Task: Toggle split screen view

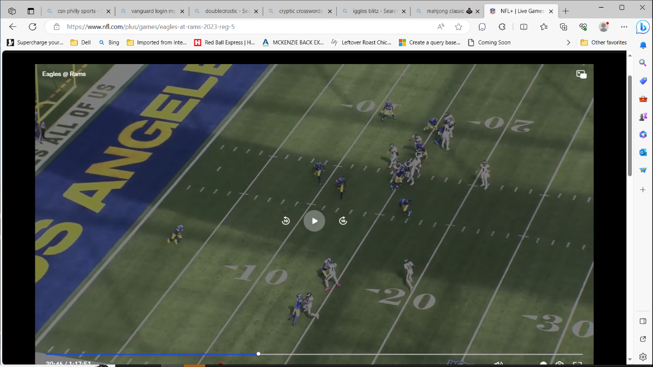Action: click(x=523, y=27)
